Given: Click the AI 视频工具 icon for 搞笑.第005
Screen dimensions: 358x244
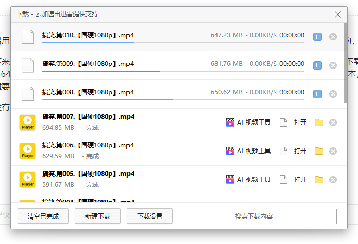Looking at the screenshot, I should (x=229, y=180).
